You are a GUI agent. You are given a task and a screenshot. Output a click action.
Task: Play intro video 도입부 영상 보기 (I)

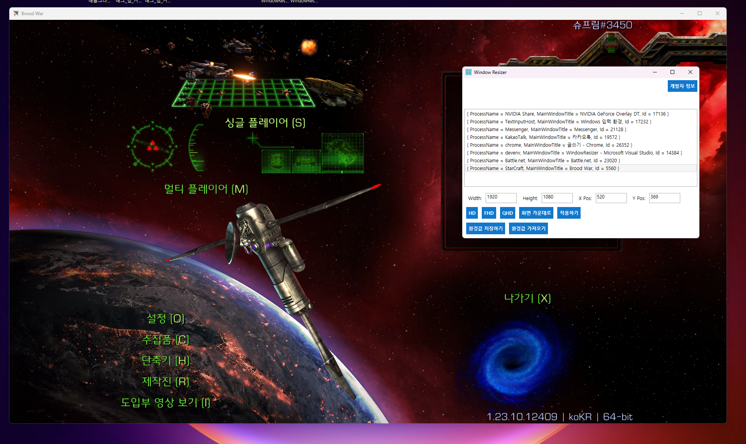(165, 402)
